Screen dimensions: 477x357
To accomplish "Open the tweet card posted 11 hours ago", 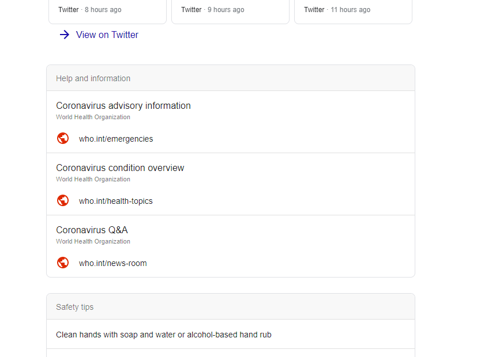I will 353,10.
